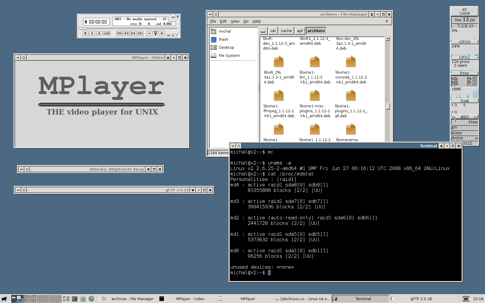Click the 'archives' path bar button
Image resolution: width=485 pixels, height=303 pixels.
(316, 31)
